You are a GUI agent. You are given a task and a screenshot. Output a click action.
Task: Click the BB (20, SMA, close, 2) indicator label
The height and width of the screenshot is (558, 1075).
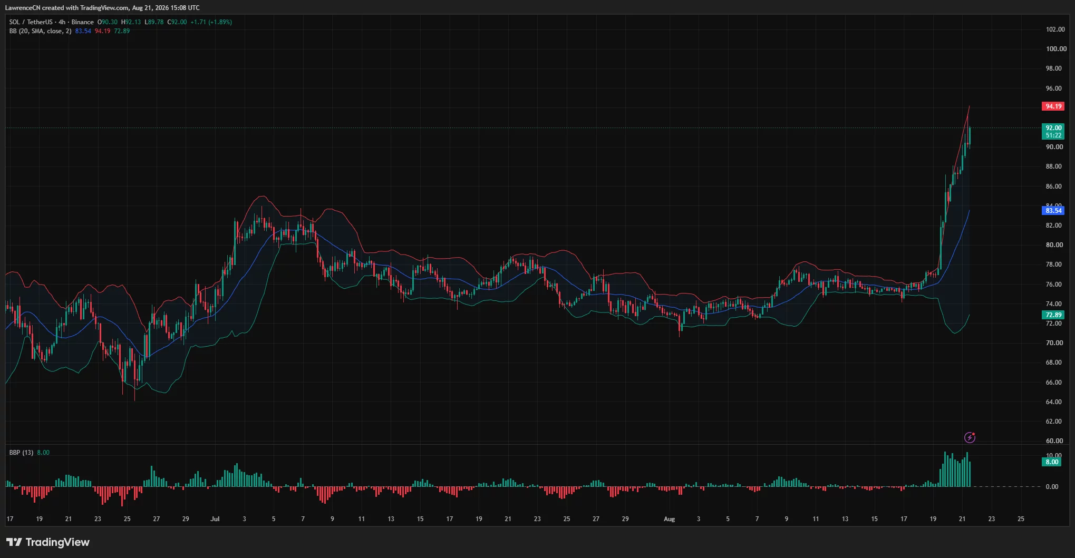click(40, 31)
